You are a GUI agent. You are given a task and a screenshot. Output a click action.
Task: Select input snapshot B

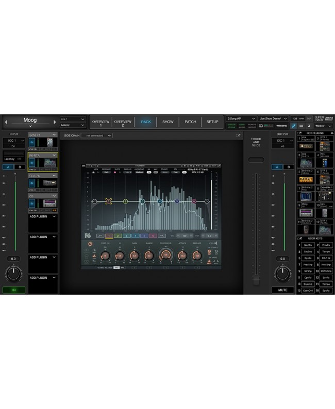[20, 167]
